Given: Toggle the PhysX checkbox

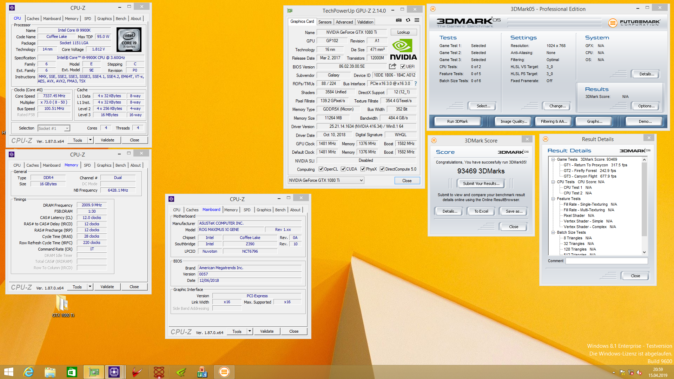Looking at the screenshot, I should (363, 169).
